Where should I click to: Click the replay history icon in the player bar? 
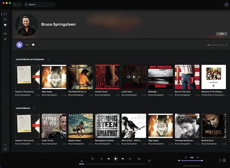coord(93,159)
